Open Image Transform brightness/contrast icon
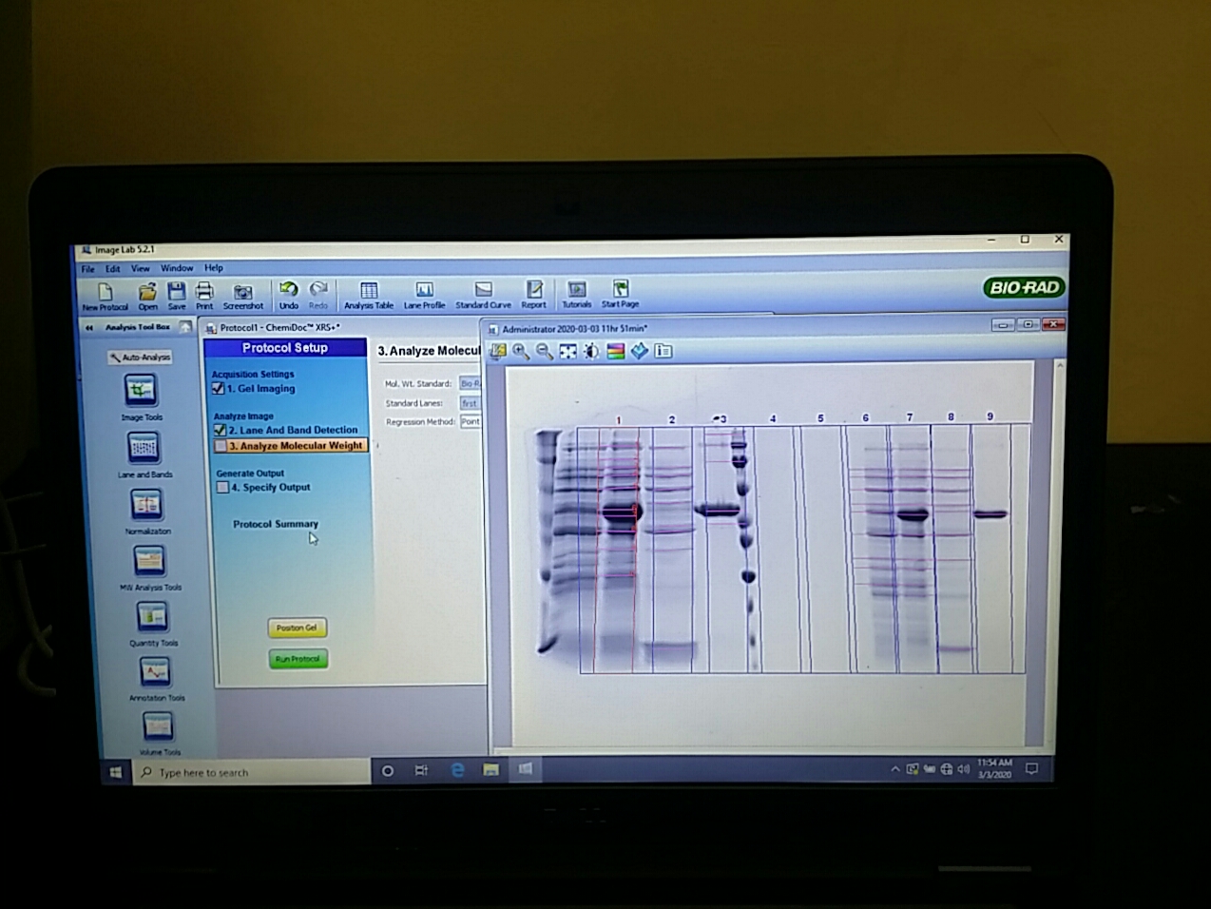1211x909 pixels. [x=591, y=351]
